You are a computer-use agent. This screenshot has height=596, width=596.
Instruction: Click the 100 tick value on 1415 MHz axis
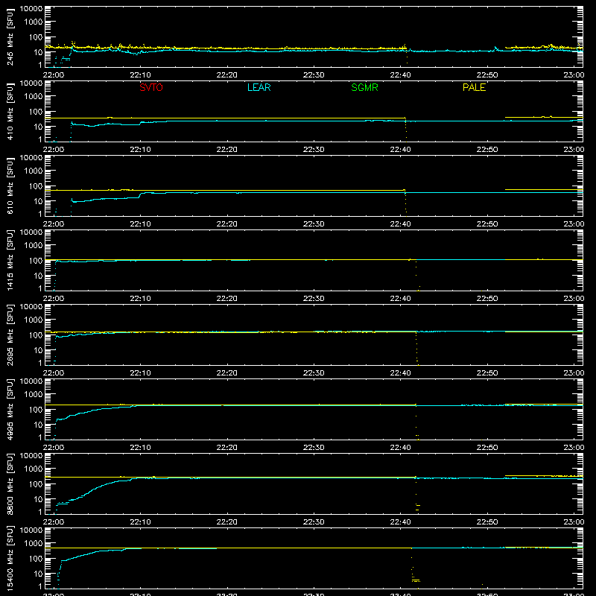point(36,260)
